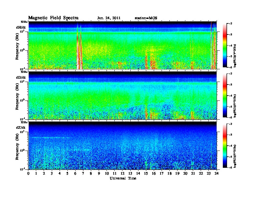The width and height of the screenshot is (258, 199).
Task: Open the dD/dt spectrogram plot area
Action: coord(123,95)
